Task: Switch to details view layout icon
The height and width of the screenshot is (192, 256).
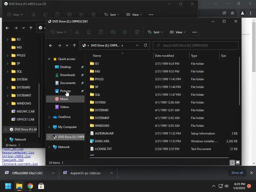Action: [x=232, y=162]
